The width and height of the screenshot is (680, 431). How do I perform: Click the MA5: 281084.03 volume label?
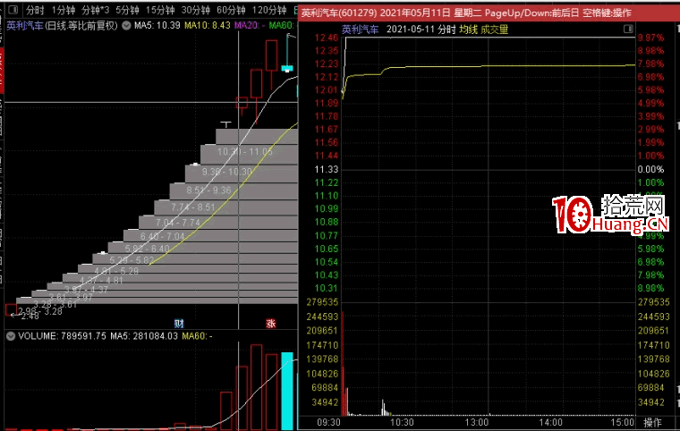click(144, 336)
